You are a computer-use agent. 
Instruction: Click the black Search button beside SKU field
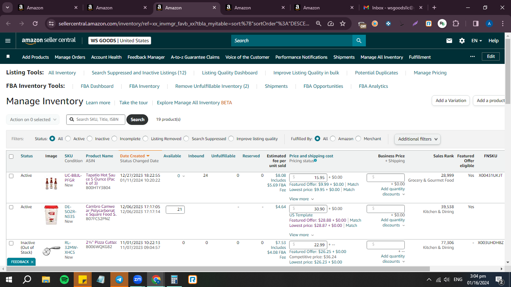tap(137, 120)
